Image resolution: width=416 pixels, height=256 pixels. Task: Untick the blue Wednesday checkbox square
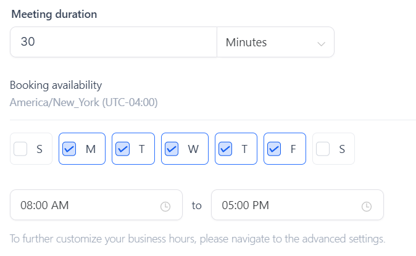[172, 149]
